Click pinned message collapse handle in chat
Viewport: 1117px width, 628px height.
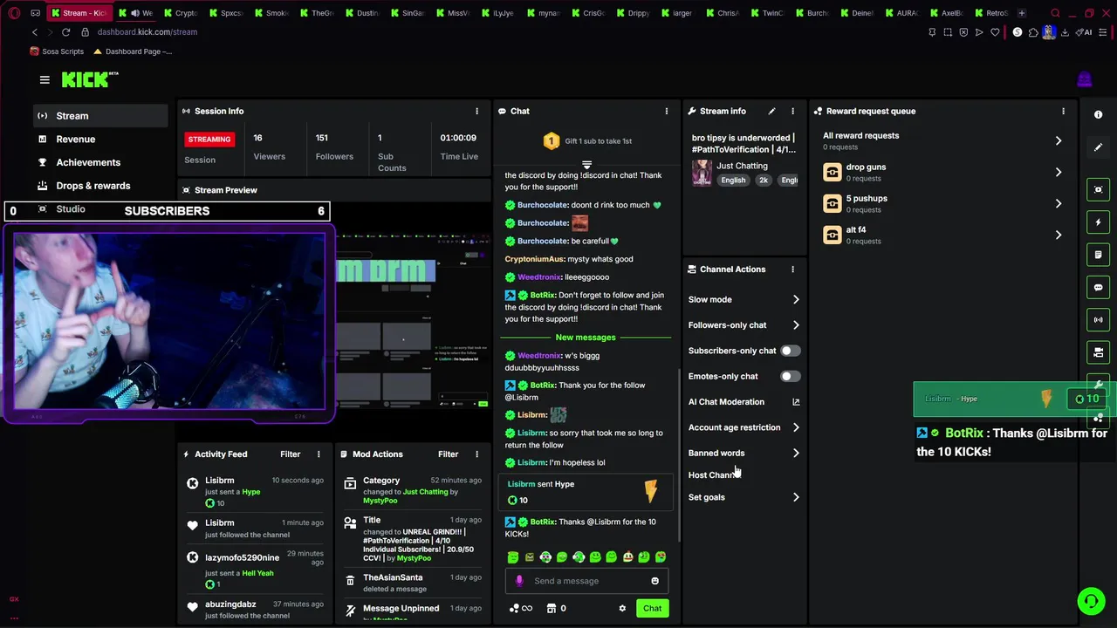point(586,164)
